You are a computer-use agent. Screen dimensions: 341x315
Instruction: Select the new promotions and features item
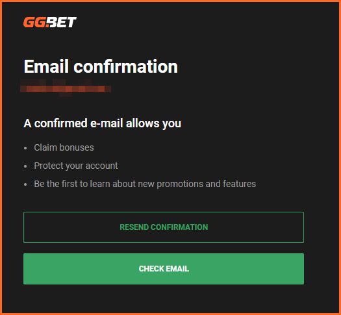click(145, 184)
